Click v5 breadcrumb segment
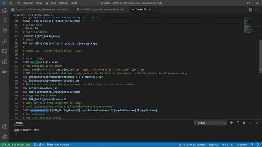This screenshot has width=262, height=147. tap(29, 15)
